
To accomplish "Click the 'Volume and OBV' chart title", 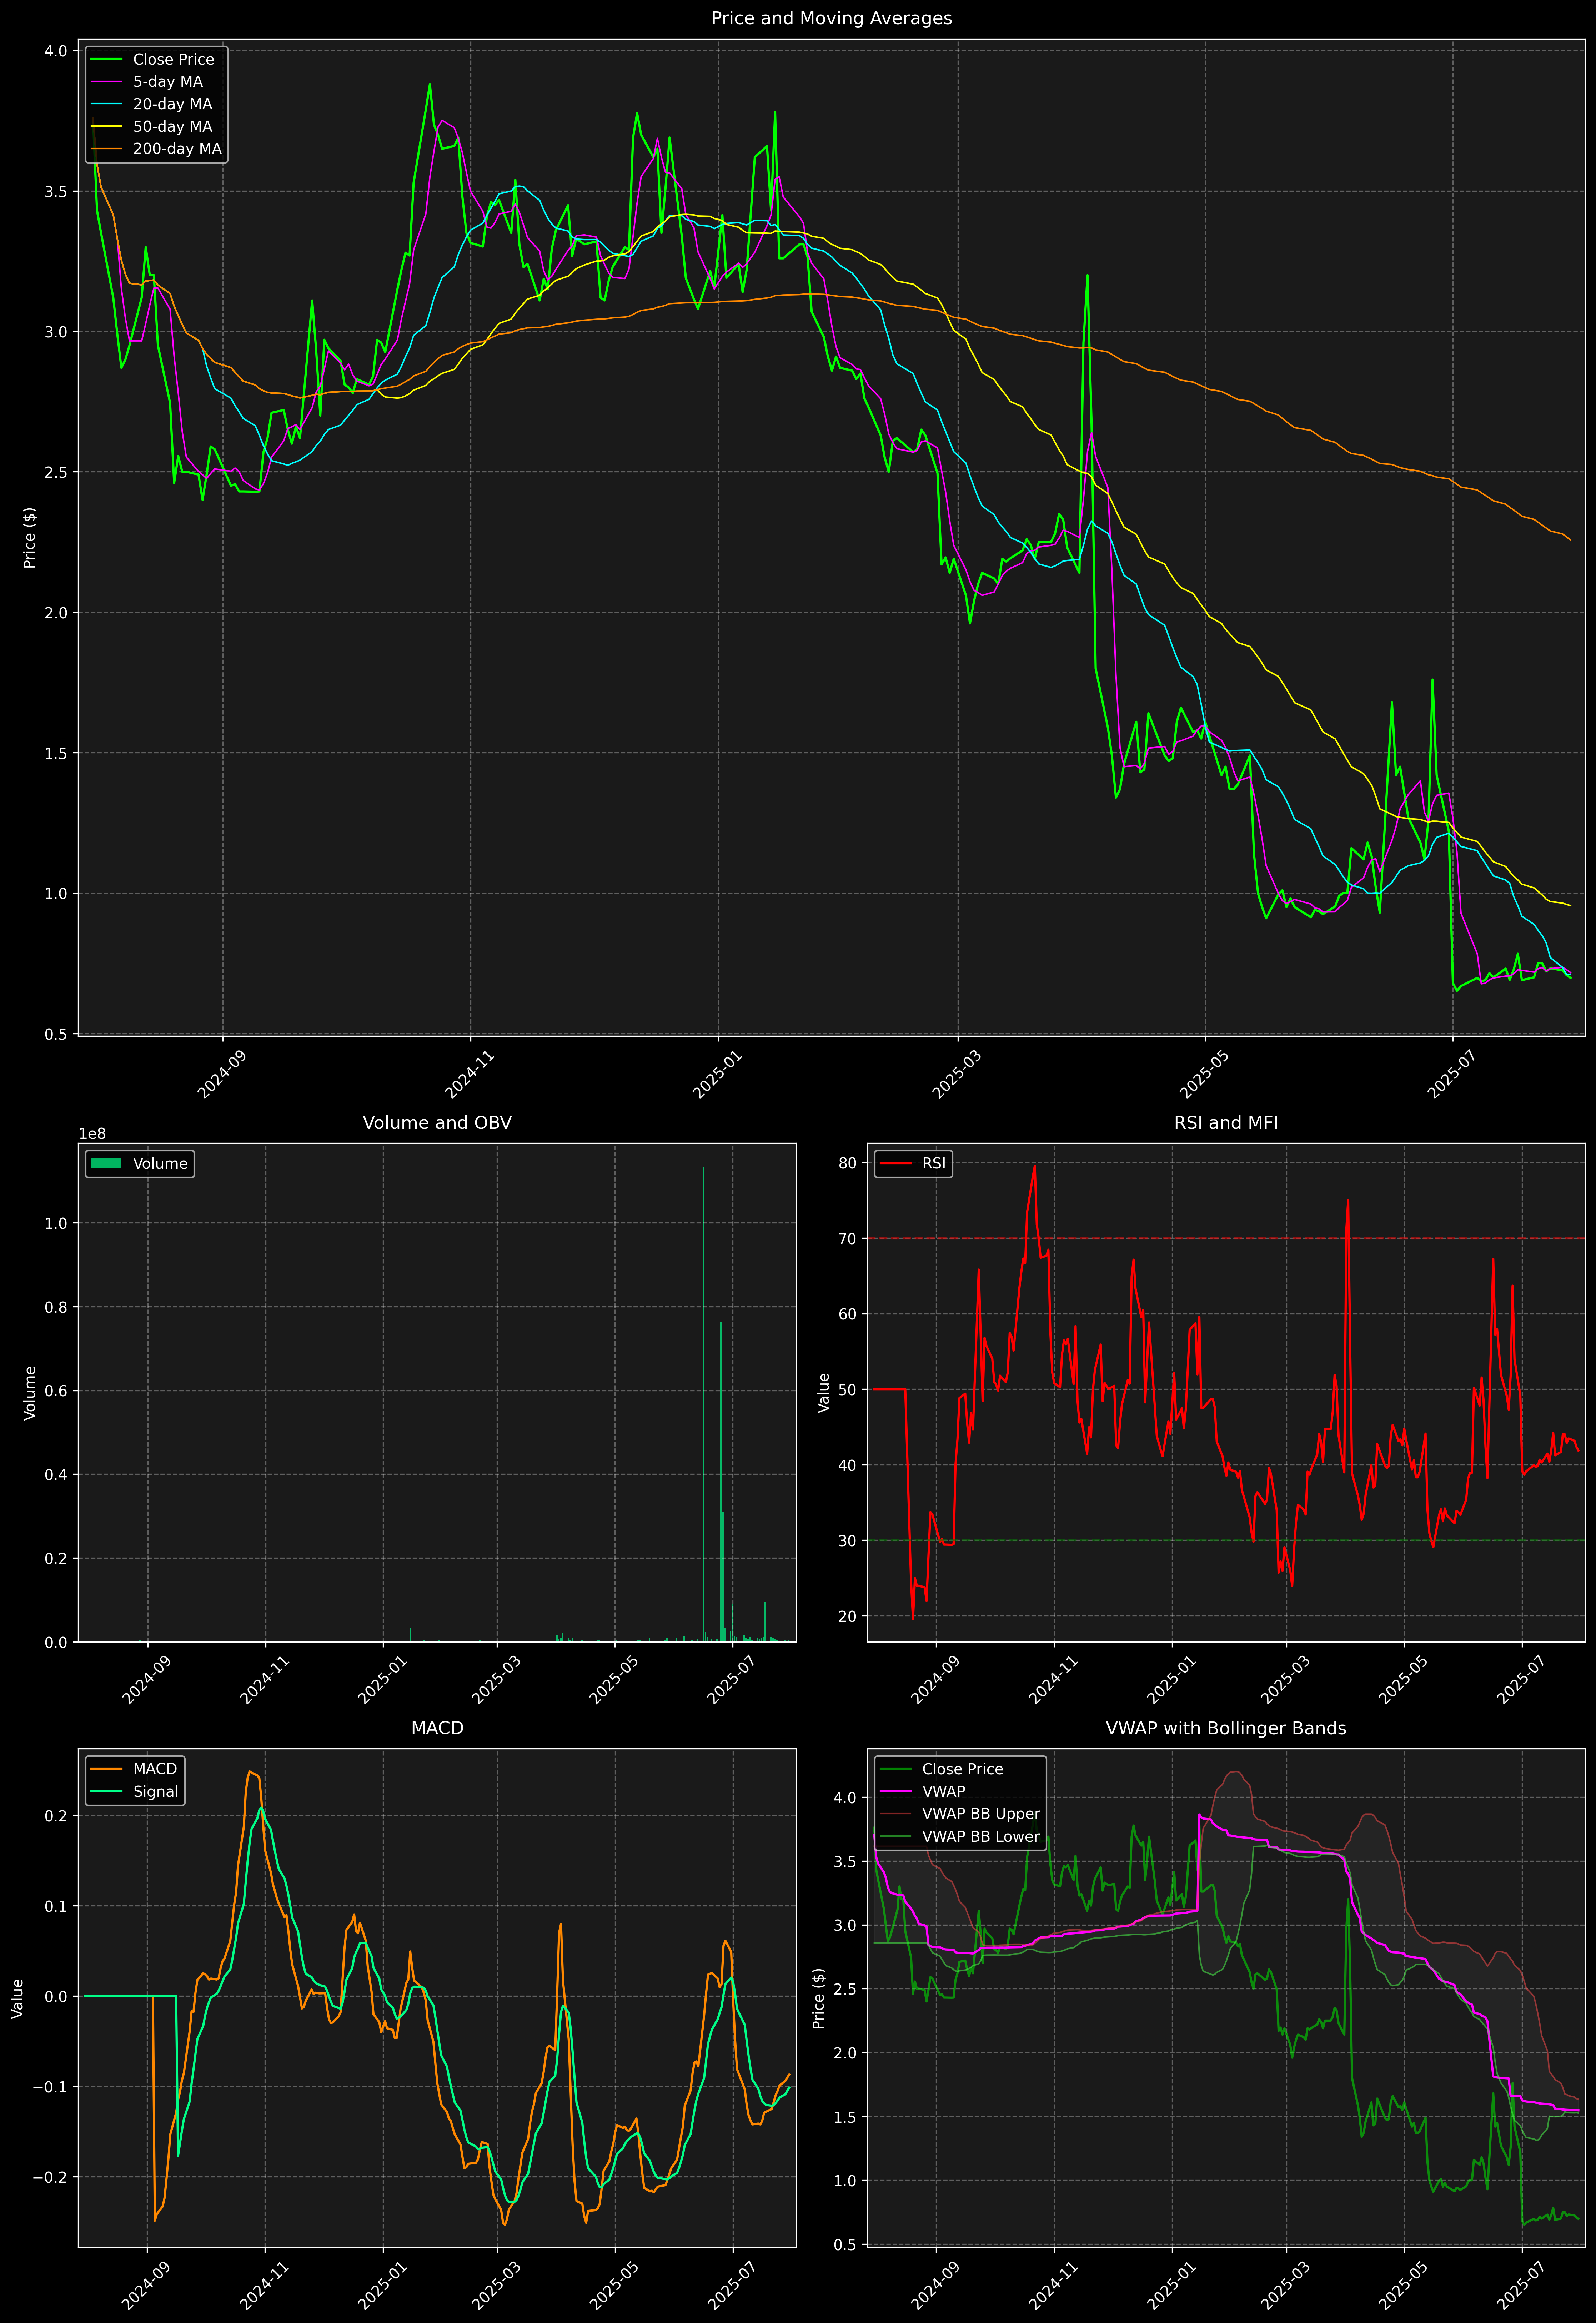I will tap(437, 1122).
